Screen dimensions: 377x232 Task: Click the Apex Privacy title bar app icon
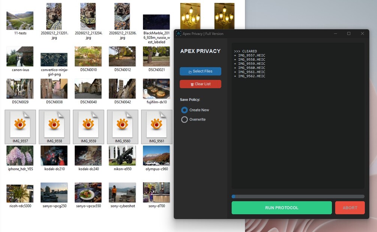(178, 34)
